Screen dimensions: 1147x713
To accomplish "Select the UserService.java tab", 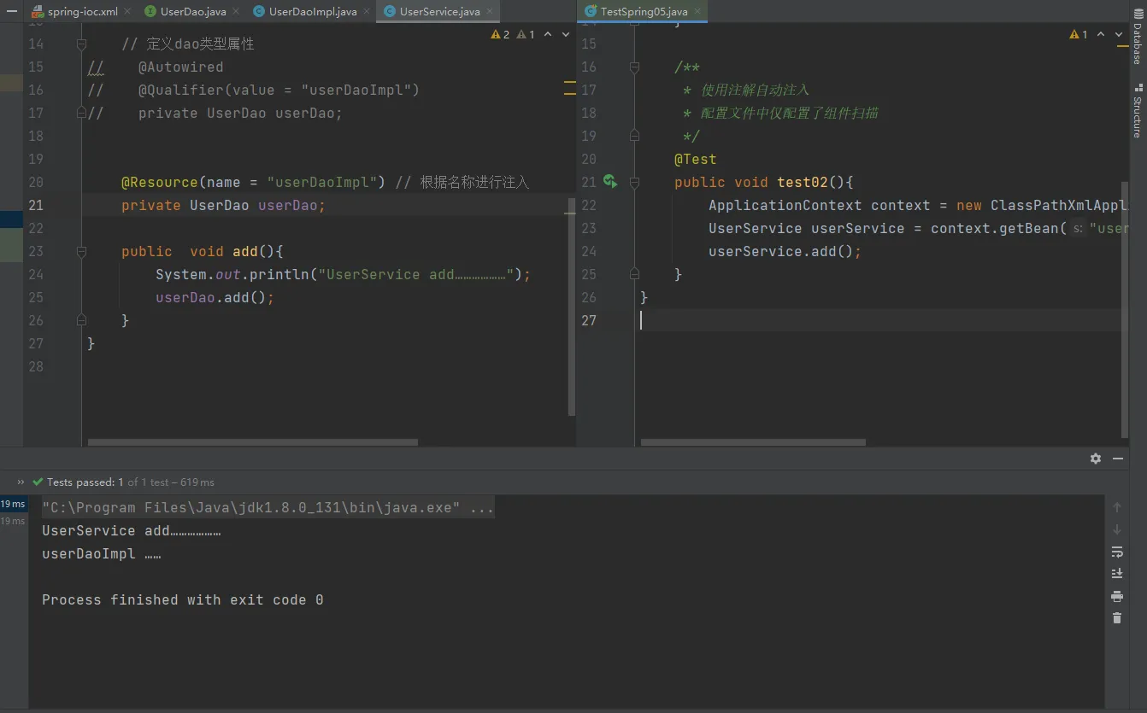I will pos(439,12).
